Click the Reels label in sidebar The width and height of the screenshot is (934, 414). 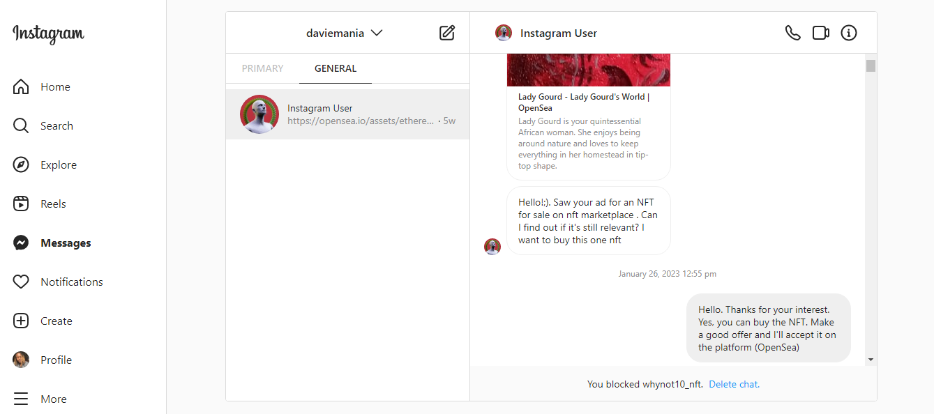(53, 204)
